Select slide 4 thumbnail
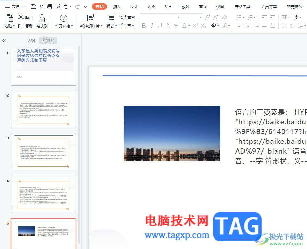The width and height of the screenshot is (307, 249). coord(43,194)
